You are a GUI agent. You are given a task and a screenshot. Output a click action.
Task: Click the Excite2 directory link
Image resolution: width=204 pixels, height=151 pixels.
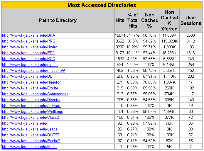coord(31,141)
